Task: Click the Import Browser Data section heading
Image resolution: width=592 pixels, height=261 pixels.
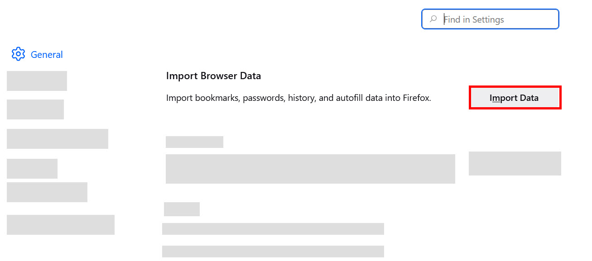Action: coord(213,76)
